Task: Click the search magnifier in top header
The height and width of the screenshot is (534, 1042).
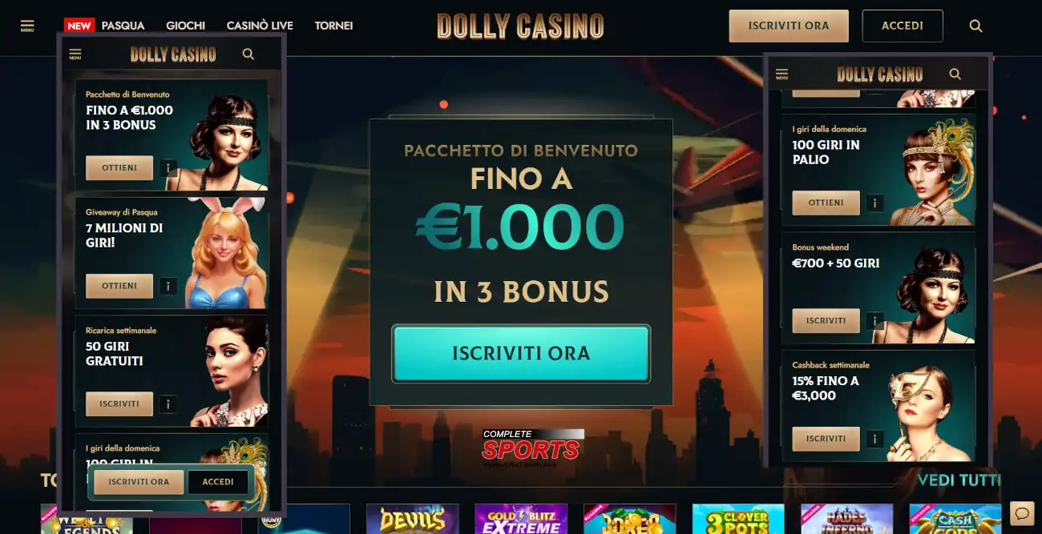Action: tap(975, 26)
